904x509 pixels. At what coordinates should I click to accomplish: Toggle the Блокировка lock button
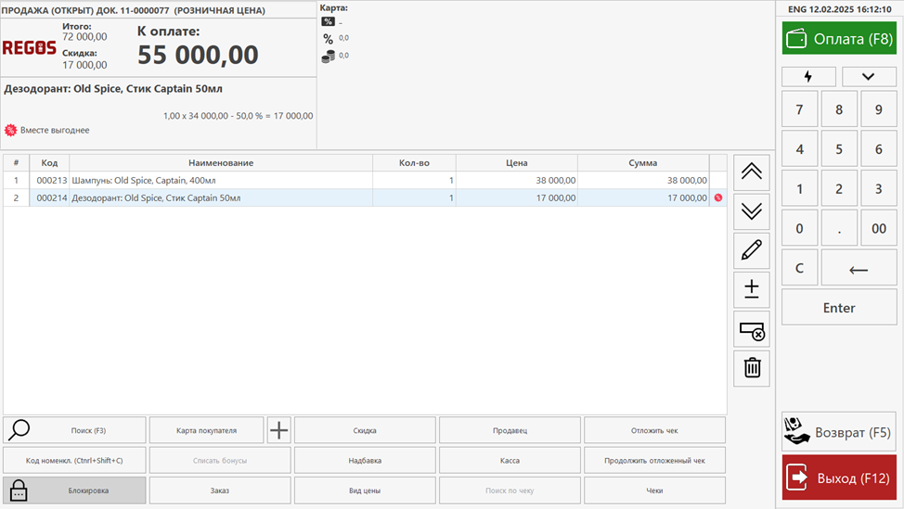tap(74, 490)
